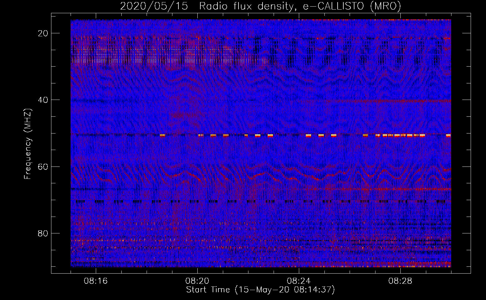Click the 40 frequency tick label

point(43,100)
